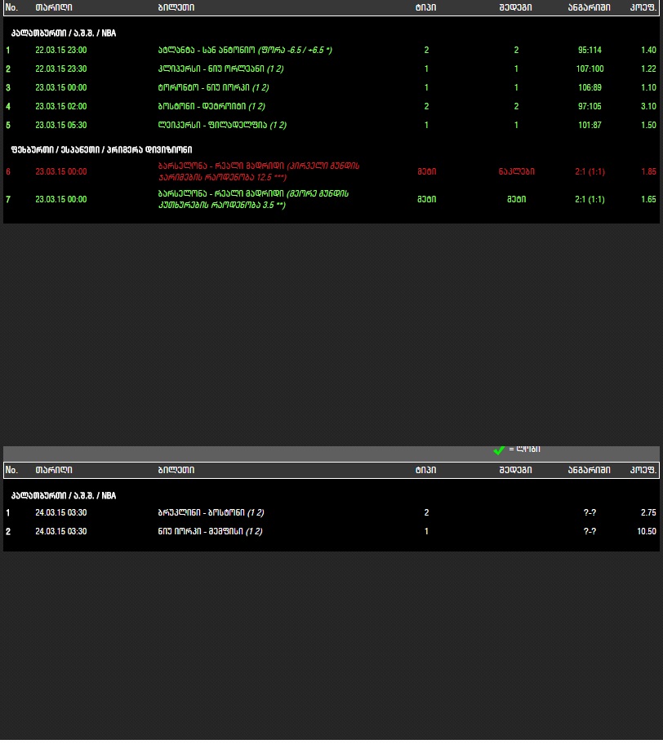This screenshot has height=744, width=663.
Task: Select the ლეიკერსი - ფილადელფია match
Action: pos(331,126)
